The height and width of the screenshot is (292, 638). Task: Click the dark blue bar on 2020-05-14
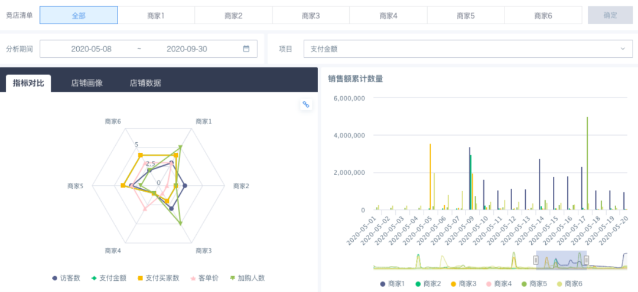(539, 185)
